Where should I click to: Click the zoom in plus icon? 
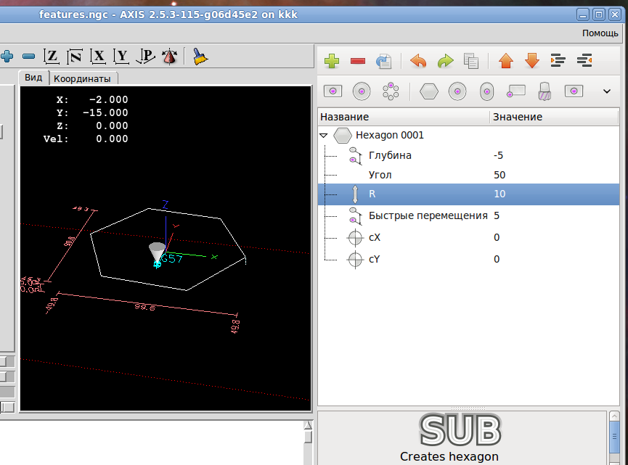pos(7,57)
